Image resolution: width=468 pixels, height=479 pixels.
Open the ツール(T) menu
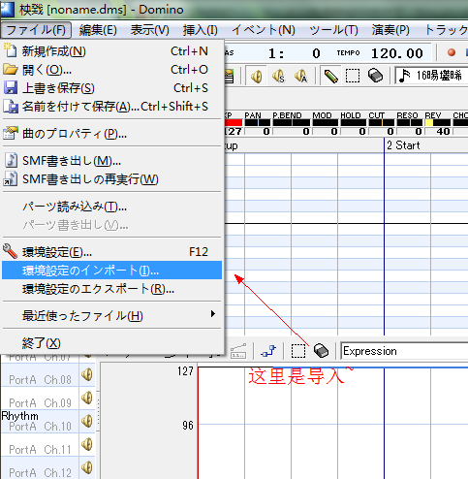[x=333, y=30]
